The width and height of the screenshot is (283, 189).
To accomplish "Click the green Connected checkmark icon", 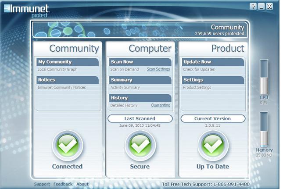I will (68, 146).
